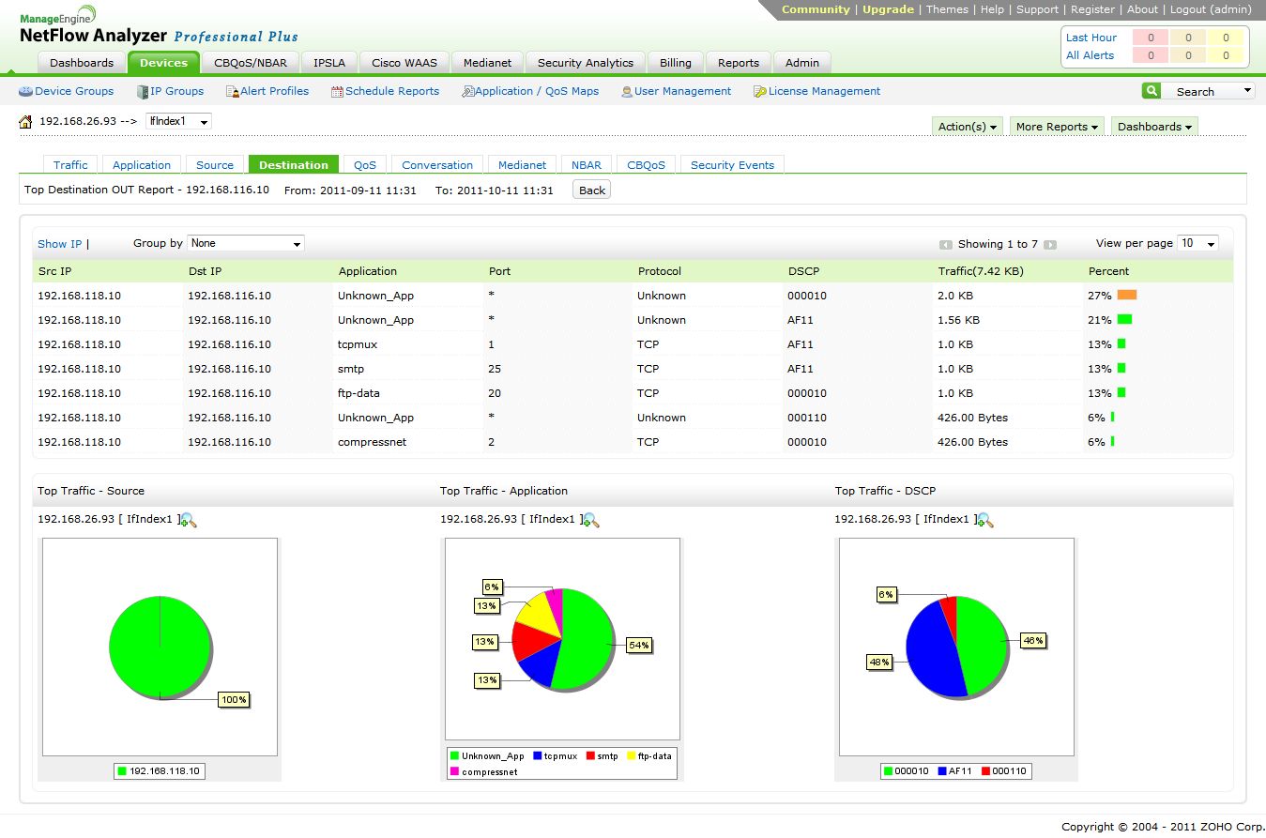Go to next page of results arrow
1266x838 pixels.
click(1050, 245)
